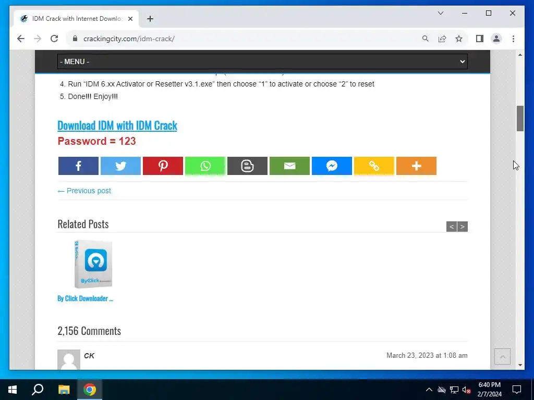Click the Related Posts heading
The image size is (534, 400).
point(83,224)
